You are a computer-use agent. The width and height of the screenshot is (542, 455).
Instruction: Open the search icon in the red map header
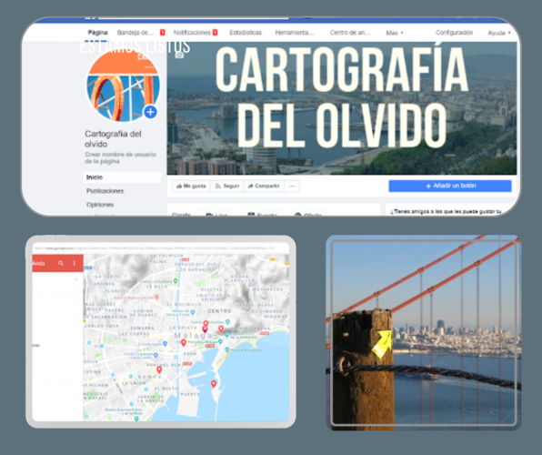61,263
